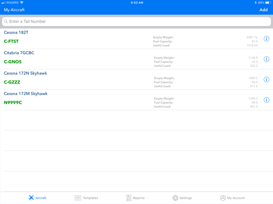Tap fuel capacity value 48.0
Image resolution: width=273 pixels, height=204 pixels.
(255, 102)
